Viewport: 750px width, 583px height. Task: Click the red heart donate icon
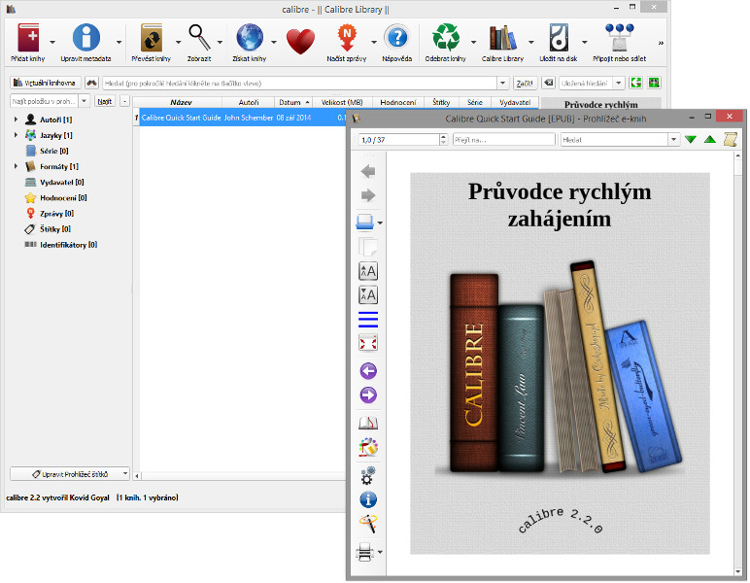click(x=300, y=41)
